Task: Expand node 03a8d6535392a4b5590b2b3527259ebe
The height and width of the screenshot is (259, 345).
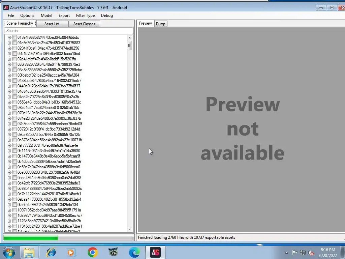Action: coord(9,70)
